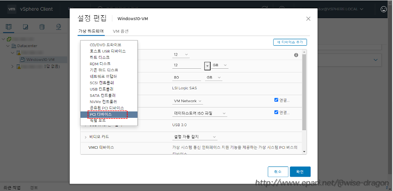
Task: Open the VM Network dropdown
Action: [188, 101]
